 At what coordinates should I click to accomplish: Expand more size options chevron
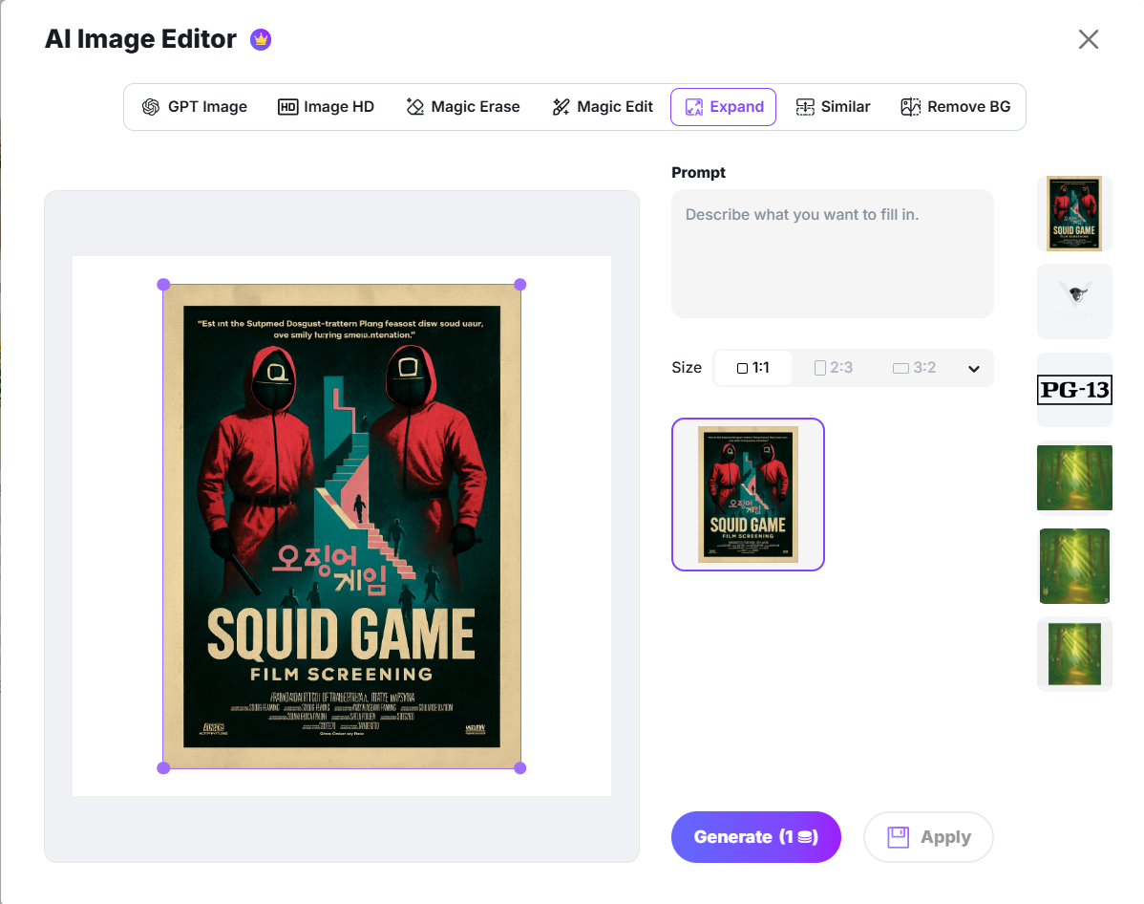[973, 369]
